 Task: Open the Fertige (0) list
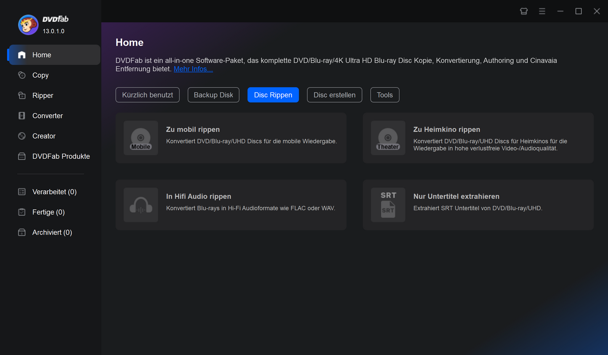[x=48, y=212]
